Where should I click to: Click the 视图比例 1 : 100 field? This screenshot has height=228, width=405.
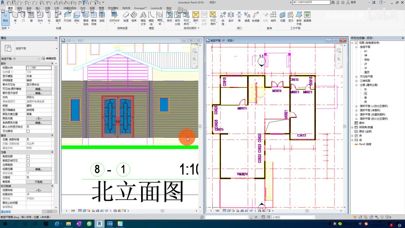tap(39, 68)
